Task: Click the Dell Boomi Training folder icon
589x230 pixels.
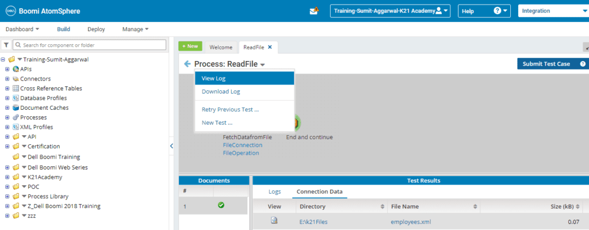Action: [x=16, y=157]
